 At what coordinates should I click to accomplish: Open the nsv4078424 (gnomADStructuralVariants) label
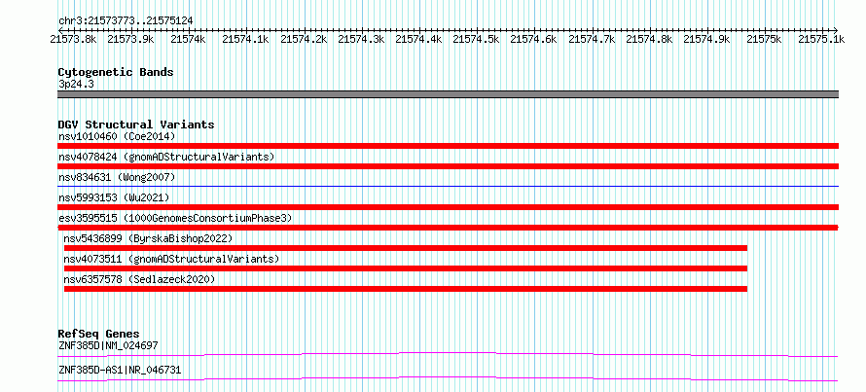click(166, 157)
